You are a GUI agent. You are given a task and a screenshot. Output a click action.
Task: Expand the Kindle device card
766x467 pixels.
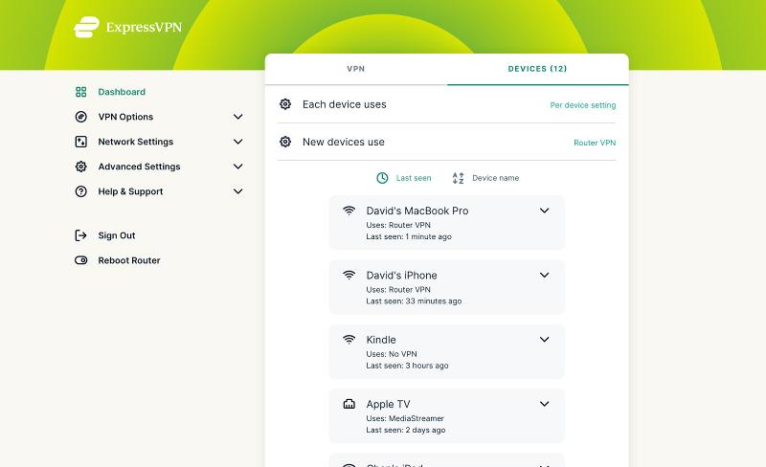tap(544, 340)
